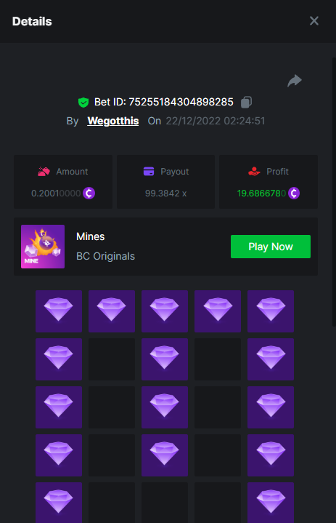Viewport: 336px width, 523px height.
Task: Click the center diamond tile of the grid
Action: click(x=165, y=407)
